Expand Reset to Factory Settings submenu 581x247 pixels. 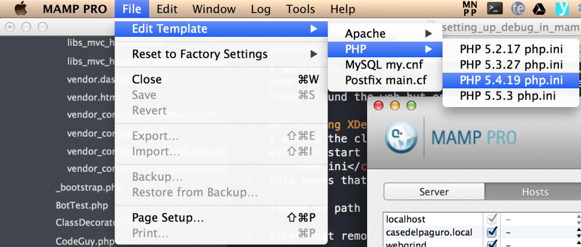coord(221,54)
